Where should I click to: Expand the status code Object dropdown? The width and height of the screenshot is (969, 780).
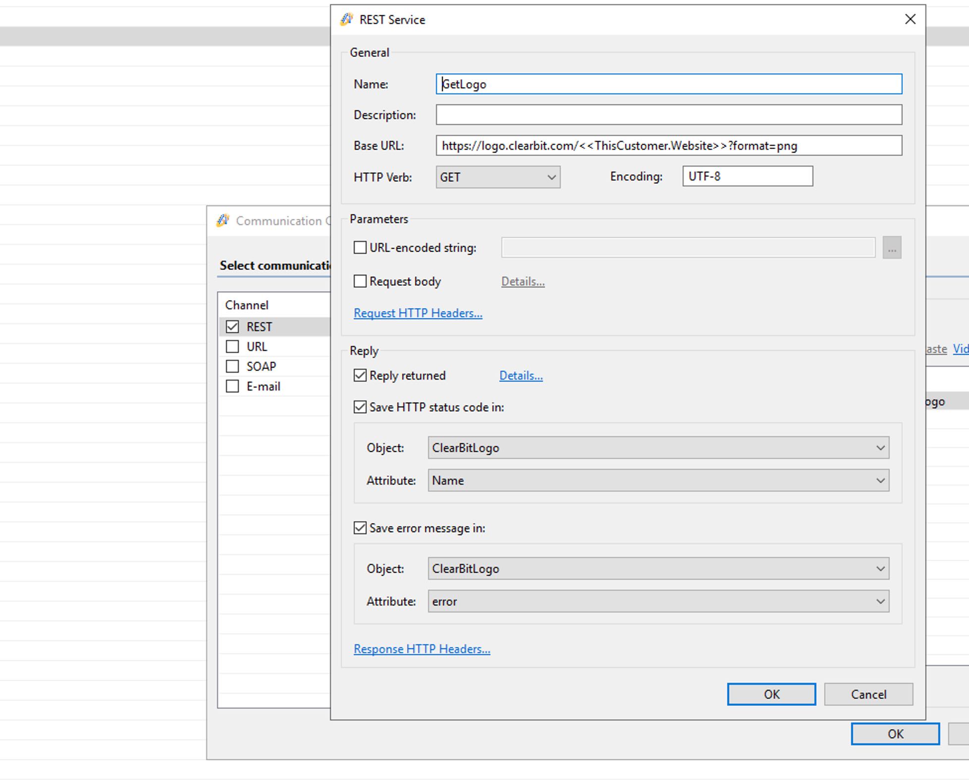(658, 447)
